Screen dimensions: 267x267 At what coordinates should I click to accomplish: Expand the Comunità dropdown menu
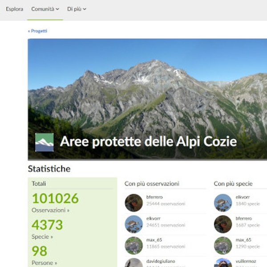coord(45,9)
